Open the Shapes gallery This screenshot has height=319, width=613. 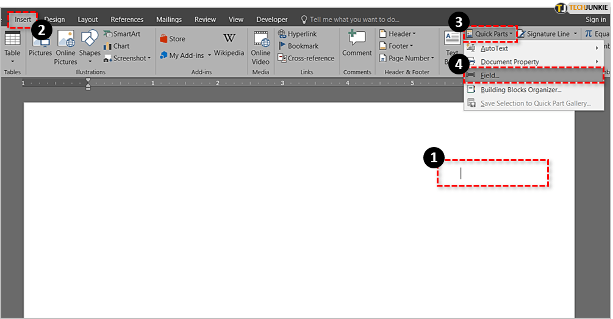click(x=90, y=46)
